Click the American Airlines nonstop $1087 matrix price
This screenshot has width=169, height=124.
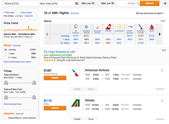click(141, 36)
